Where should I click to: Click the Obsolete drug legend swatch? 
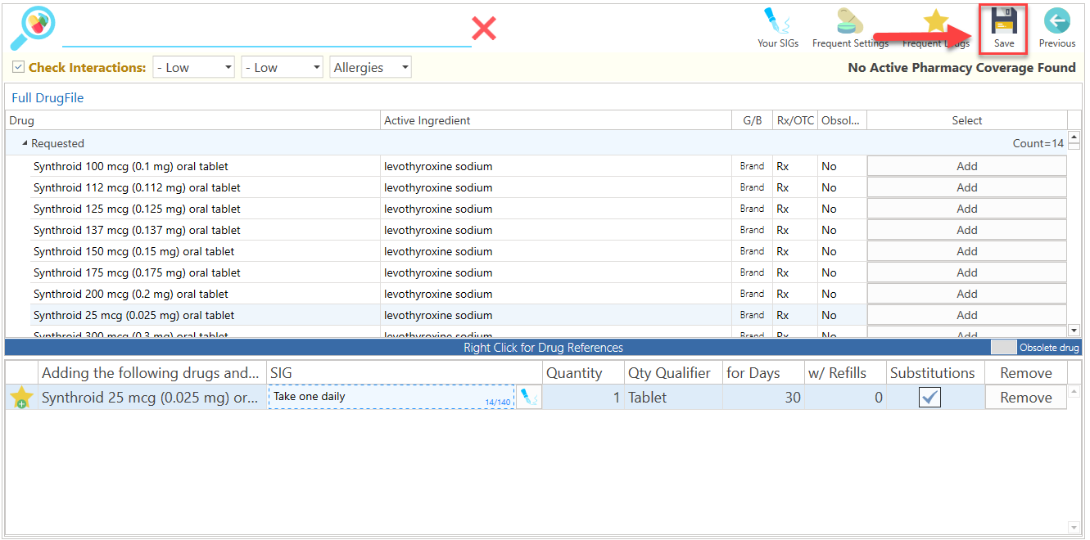(x=1003, y=347)
